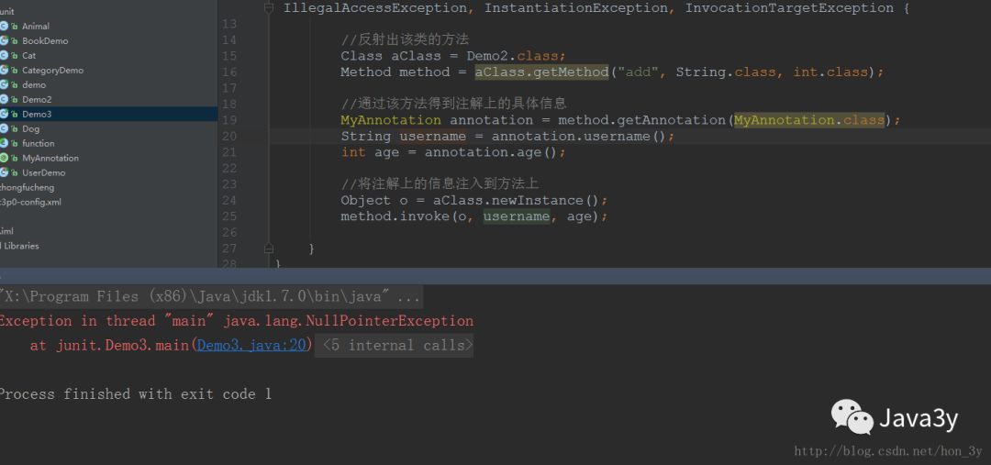Select the demo class in project tree
The image size is (991, 465).
(x=34, y=84)
